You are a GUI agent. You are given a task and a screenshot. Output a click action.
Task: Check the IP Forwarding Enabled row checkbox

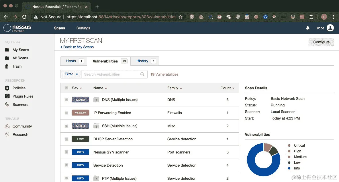[x=66, y=113]
